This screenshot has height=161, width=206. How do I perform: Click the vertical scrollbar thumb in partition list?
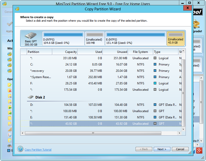point(183,93)
